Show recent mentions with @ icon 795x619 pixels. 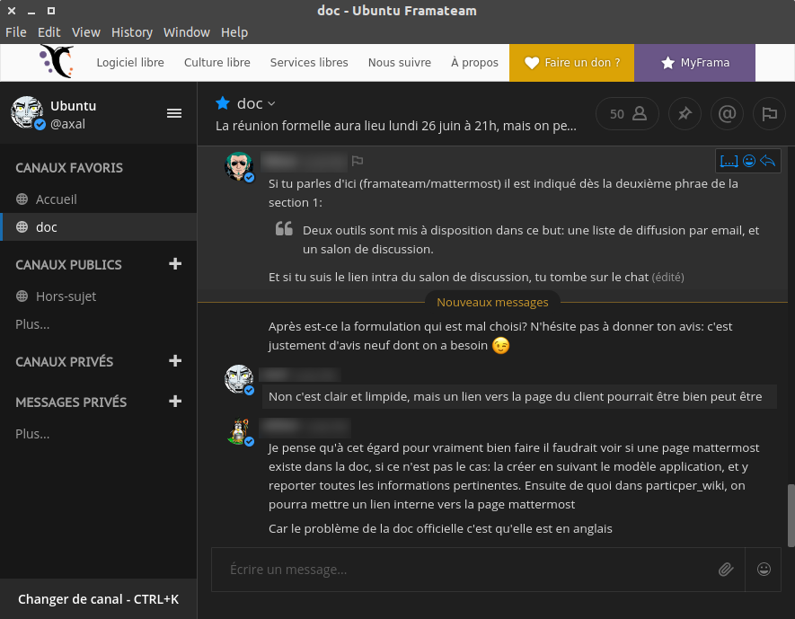click(x=728, y=114)
